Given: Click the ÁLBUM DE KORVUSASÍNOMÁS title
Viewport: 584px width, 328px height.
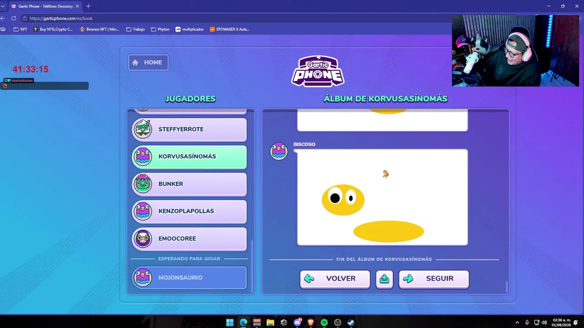Looking at the screenshot, I should (386, 99).
